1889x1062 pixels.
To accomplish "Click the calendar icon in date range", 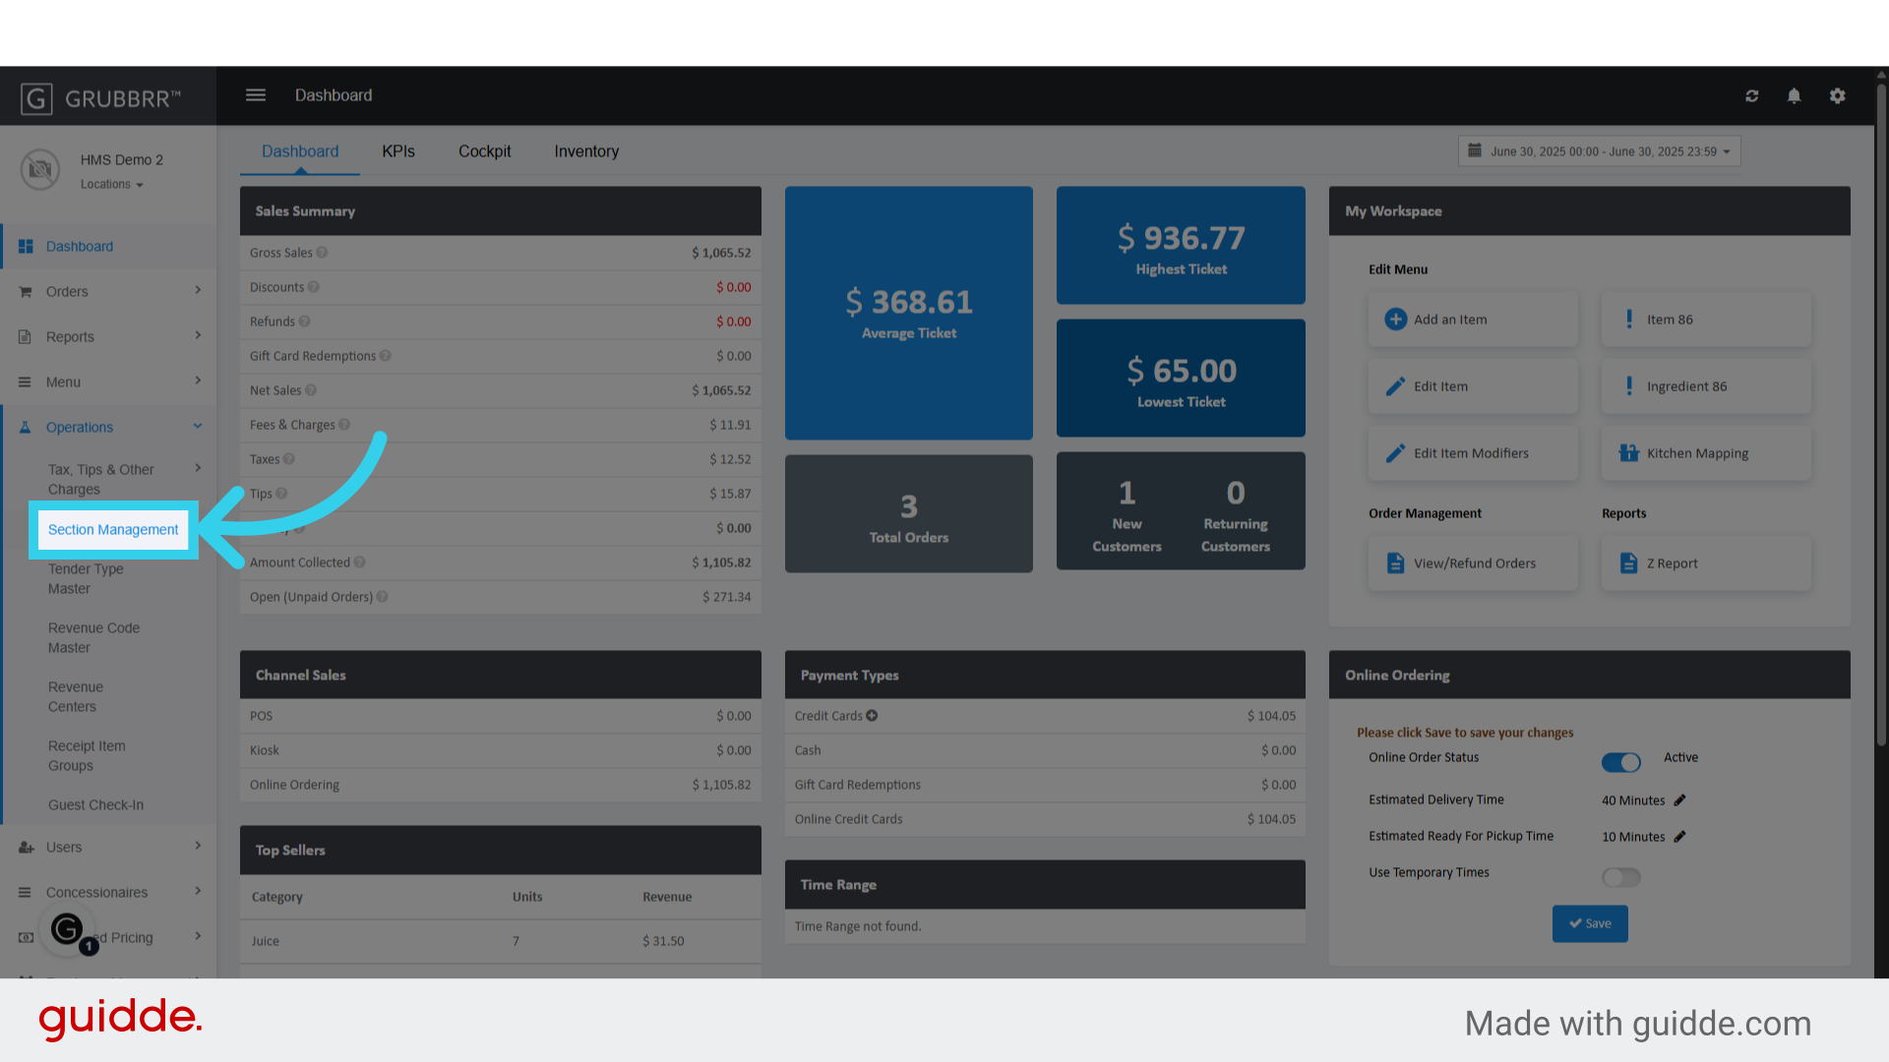I will pyautogui.click(x=1474, y=150).
